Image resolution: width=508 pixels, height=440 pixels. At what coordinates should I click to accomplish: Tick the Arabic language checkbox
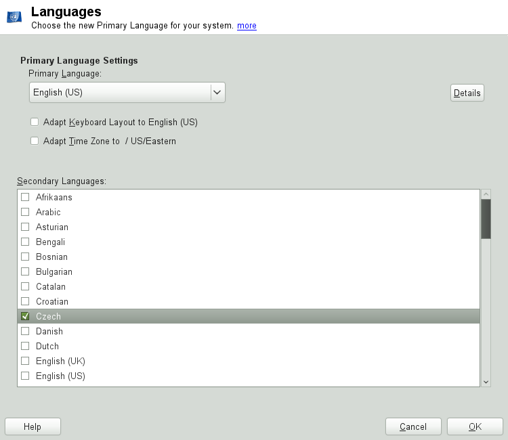coord(25,212)
